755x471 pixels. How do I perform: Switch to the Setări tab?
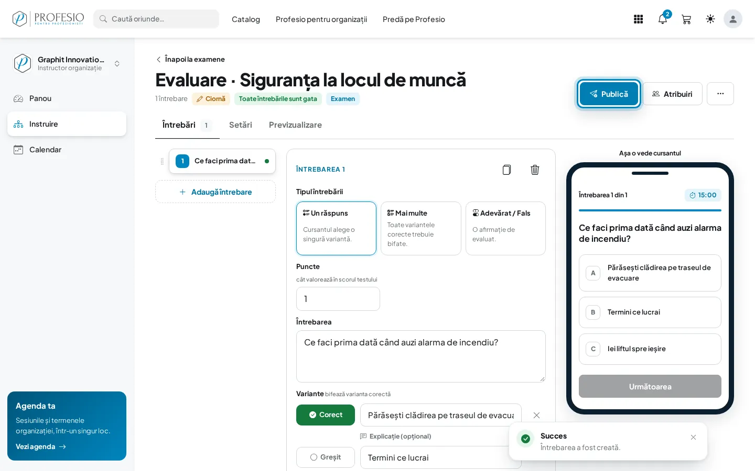click(x=241, y=125)
